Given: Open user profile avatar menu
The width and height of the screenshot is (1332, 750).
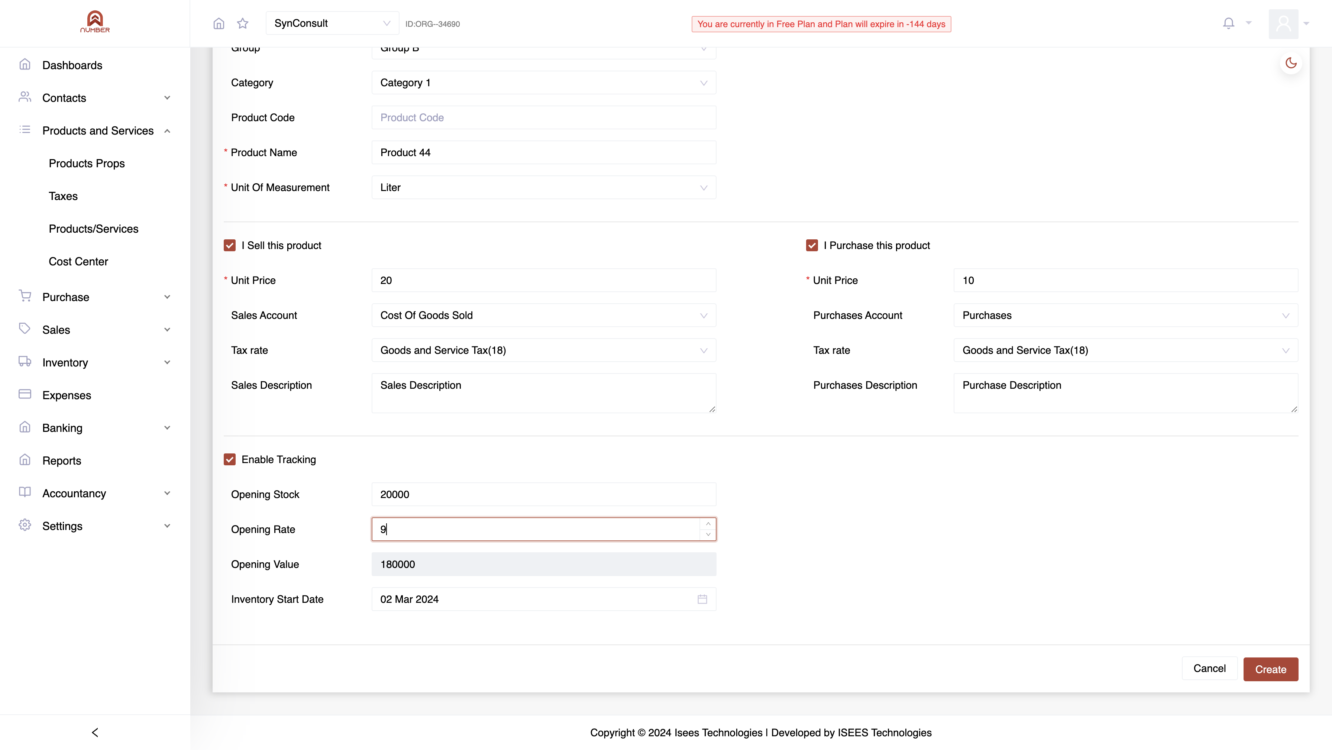Looking at the screenshot, I should (x=1283, y=24).
